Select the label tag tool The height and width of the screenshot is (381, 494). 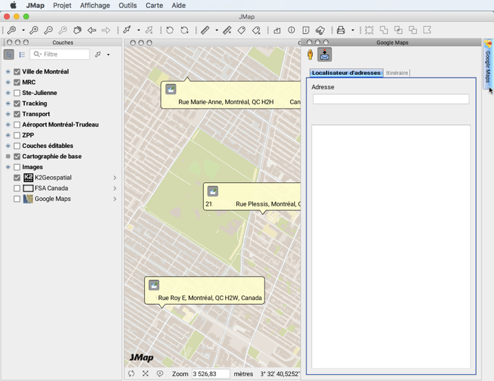(x=242, y=30)
